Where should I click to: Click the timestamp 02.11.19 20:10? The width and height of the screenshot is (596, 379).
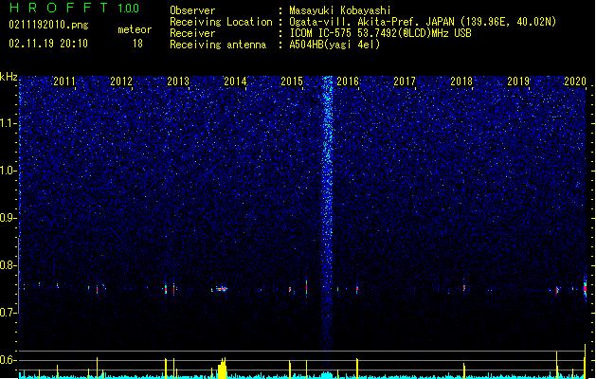[48, 44]
